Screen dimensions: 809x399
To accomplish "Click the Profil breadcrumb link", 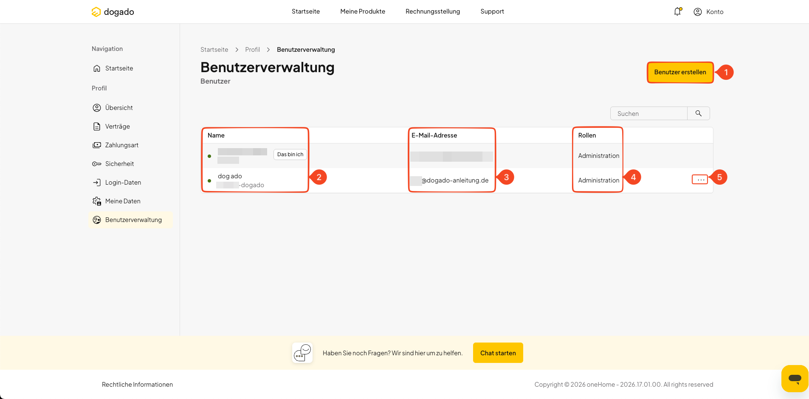I will 252,50.
